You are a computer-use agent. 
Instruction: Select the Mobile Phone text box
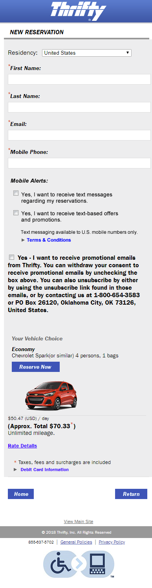point(79,163)
